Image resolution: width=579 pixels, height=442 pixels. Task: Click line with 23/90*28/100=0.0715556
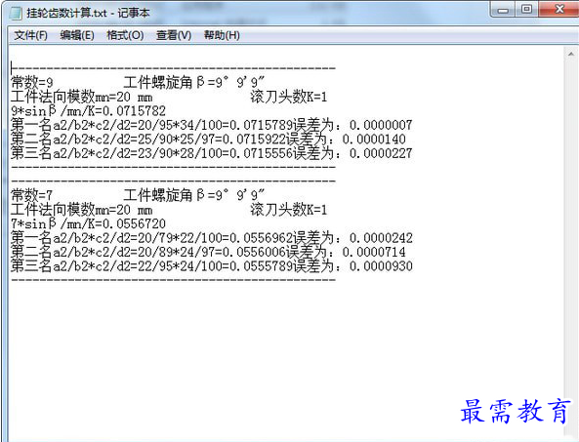212,153
